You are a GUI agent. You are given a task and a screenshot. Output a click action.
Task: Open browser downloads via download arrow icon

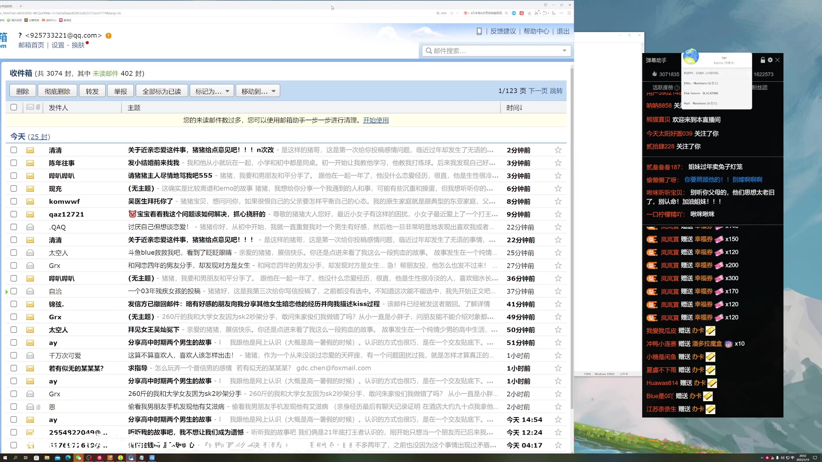coord(530,13)
